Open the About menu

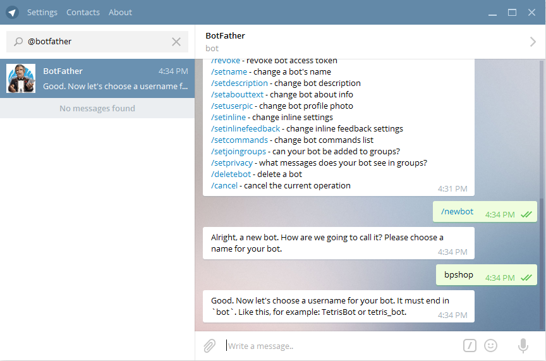pyautogui.click(x=120, y=13)
